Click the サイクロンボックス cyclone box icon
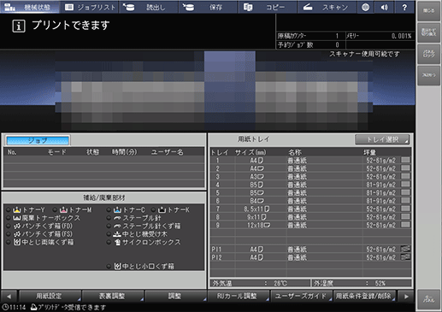 pyautogui.click(x=117, y=242)
